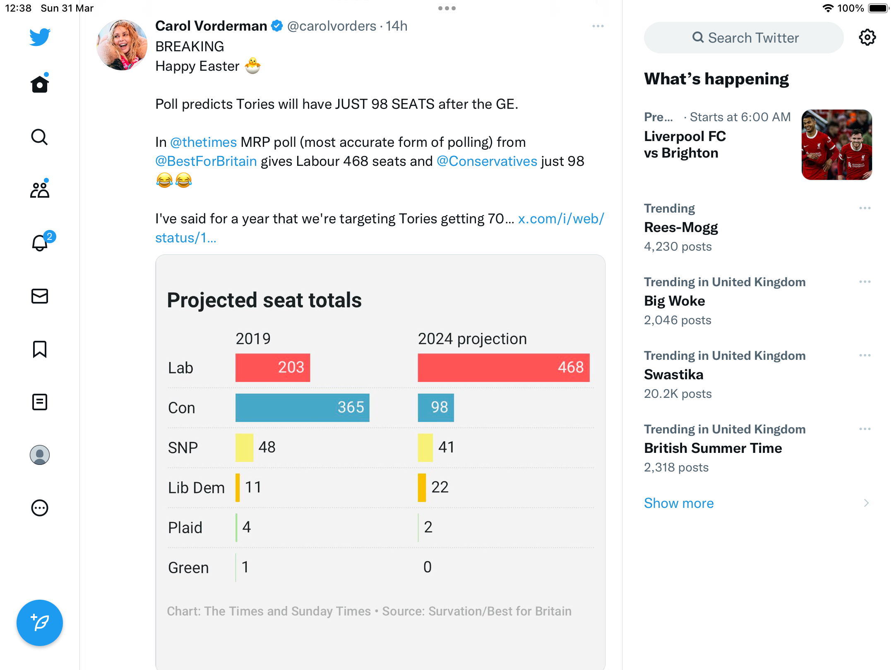Click the Search Twitter field
Viewport: 894px width, 670px height.
pyautogui.click(x=744, y=38)
